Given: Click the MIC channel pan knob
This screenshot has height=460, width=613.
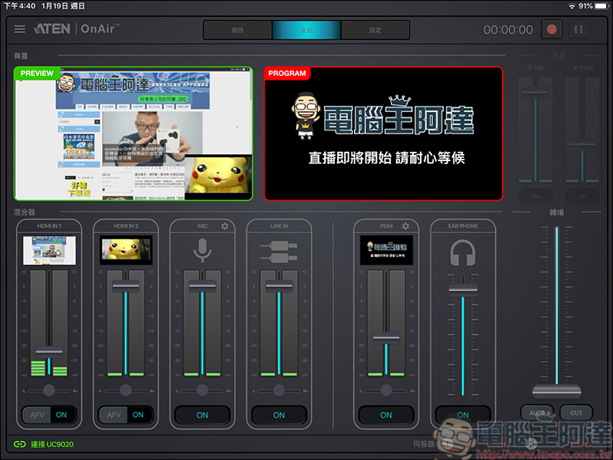Looking at the screenshot, I should click(x=202, y=390).
